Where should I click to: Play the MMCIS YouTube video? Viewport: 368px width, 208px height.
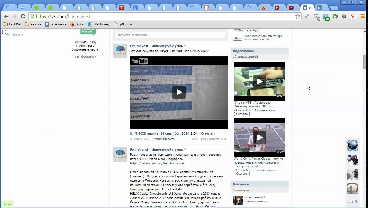179,92
